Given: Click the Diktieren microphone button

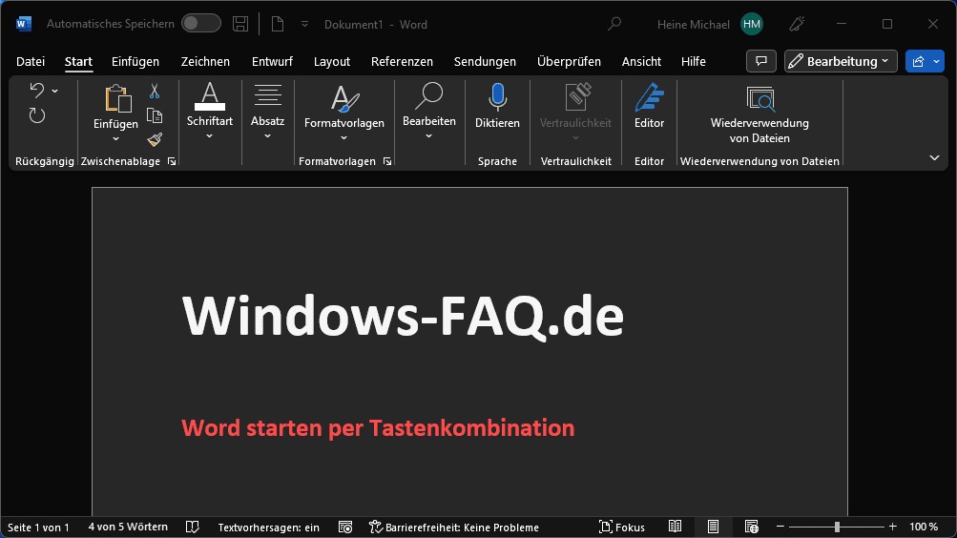Looking at the screenshot, I should coord(497,108).
